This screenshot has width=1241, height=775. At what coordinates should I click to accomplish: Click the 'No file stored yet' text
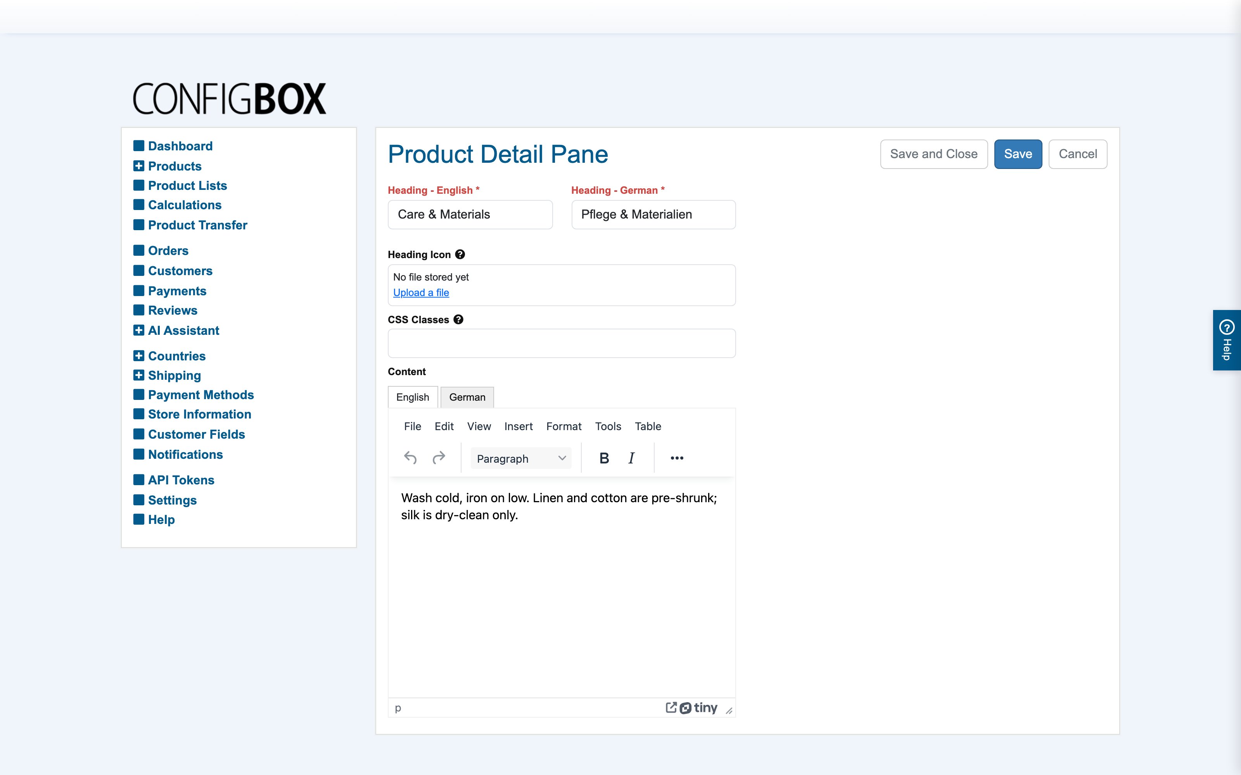[431, 277]
